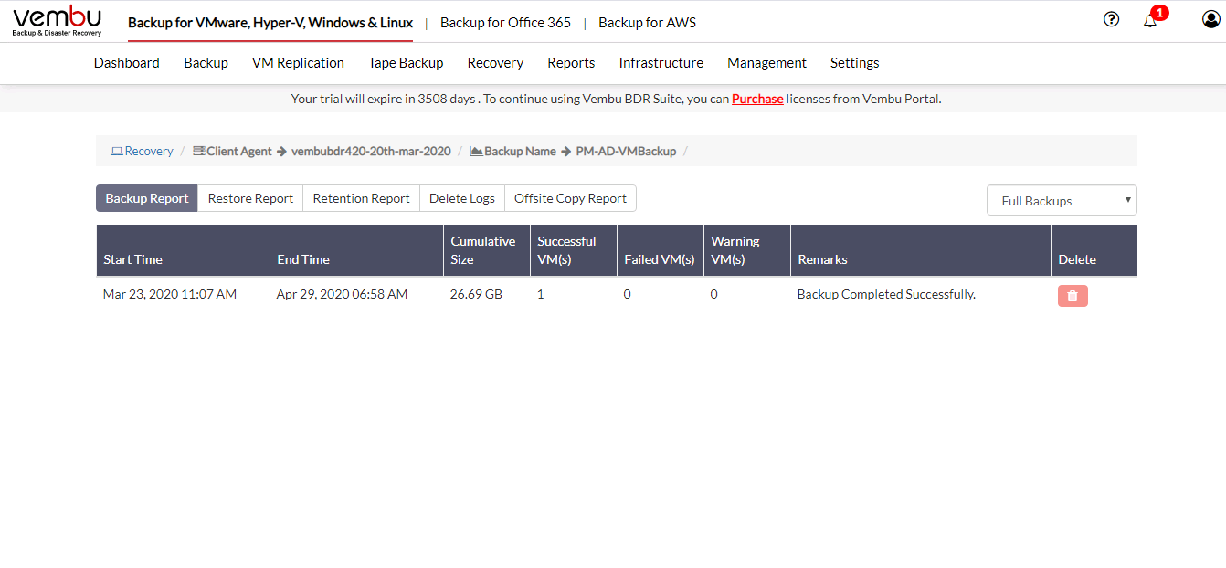Select the Backup Report tab
This screenshot has width=1226, height=568.
click(x=147, y=198)
